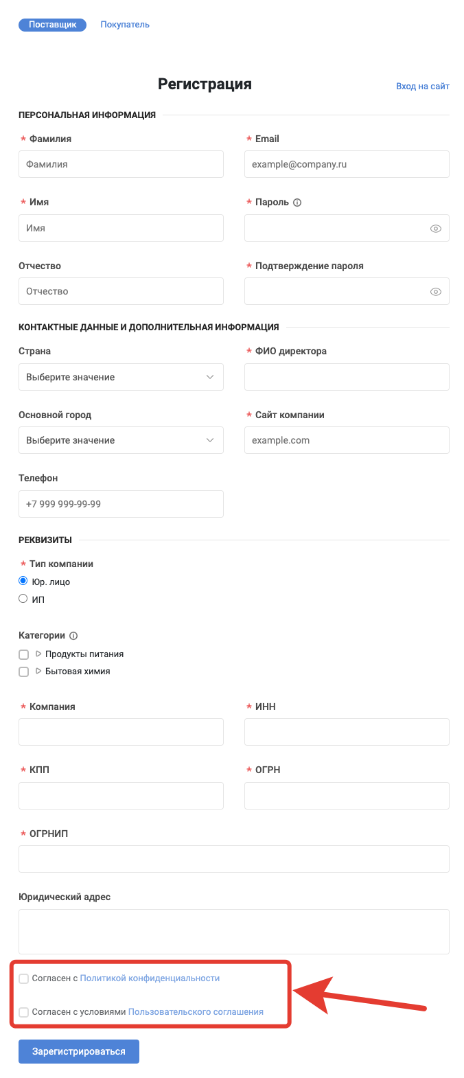
Task: Select the ИП company type
Action: (23, 599)
